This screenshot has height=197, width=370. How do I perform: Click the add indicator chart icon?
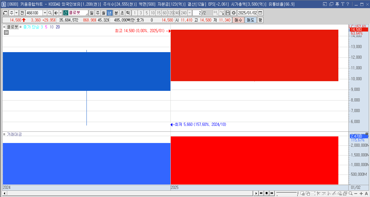(x=221, y=13)
